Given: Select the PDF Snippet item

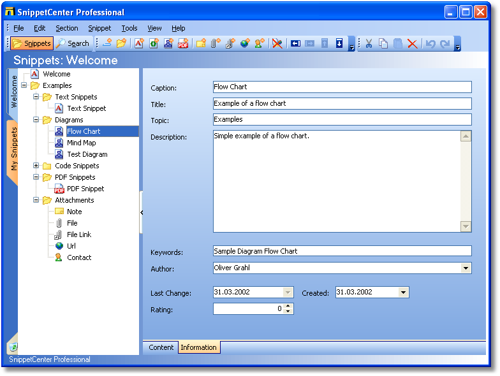Looking at the screenshot, I should point(85,189).
